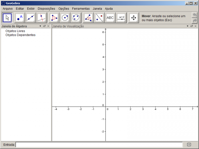Viewport: 199px width, 149px height.
Task: Click the Redo arrow button
Action: click(x=195, y=21)
